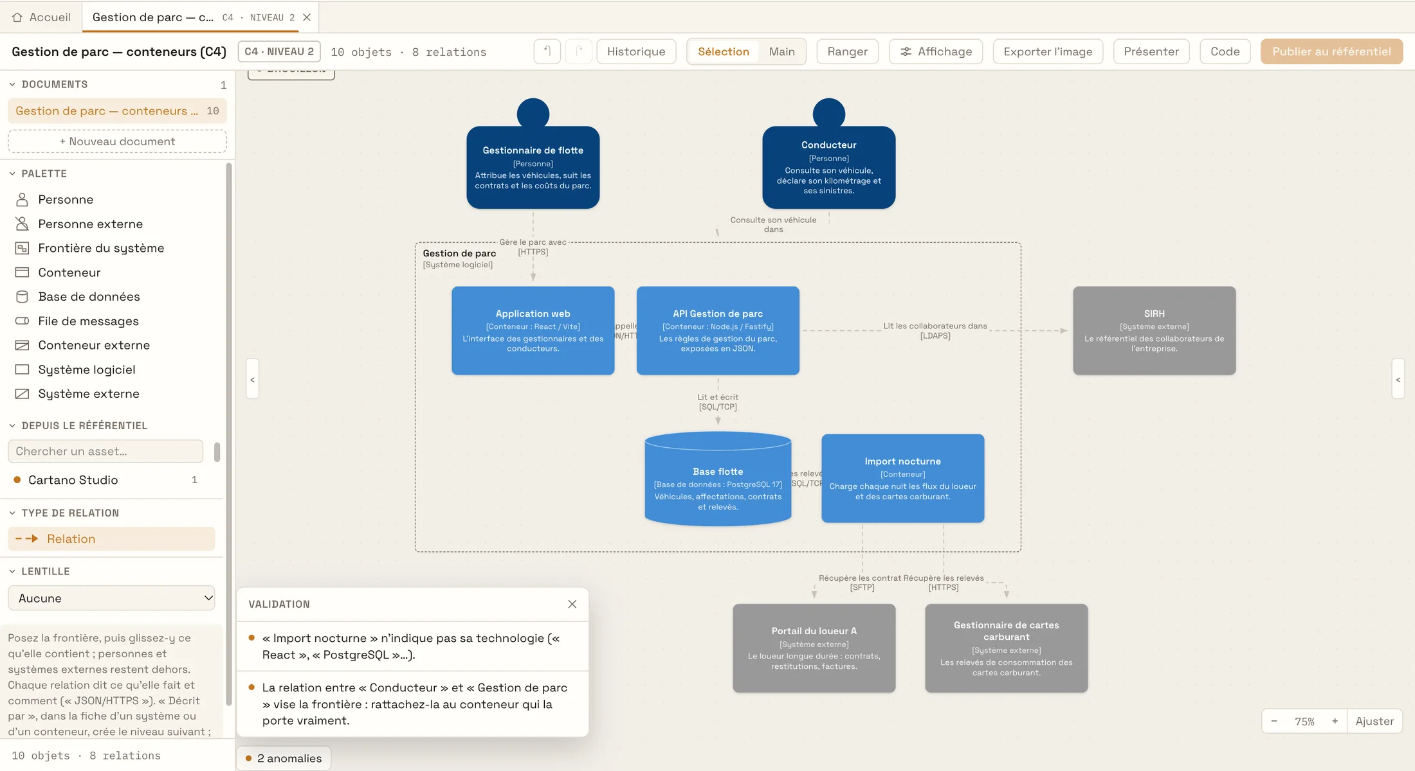Click the Historique button

click(x=636, y=51)
